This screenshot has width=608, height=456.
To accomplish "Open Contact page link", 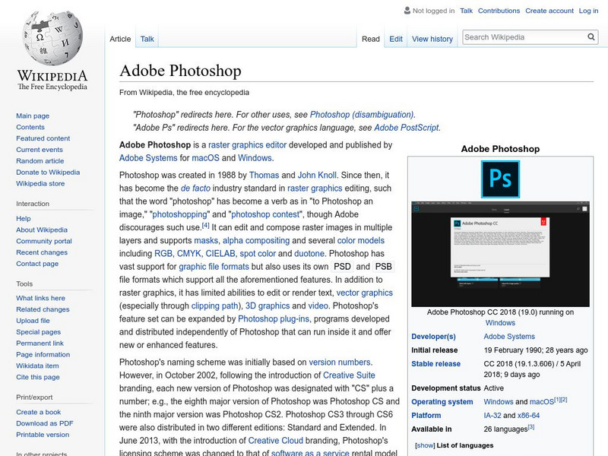I will tap(37, 264).
